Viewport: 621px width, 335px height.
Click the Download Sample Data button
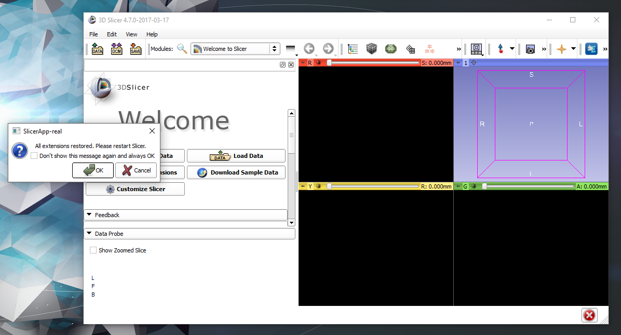pos(236,172)
